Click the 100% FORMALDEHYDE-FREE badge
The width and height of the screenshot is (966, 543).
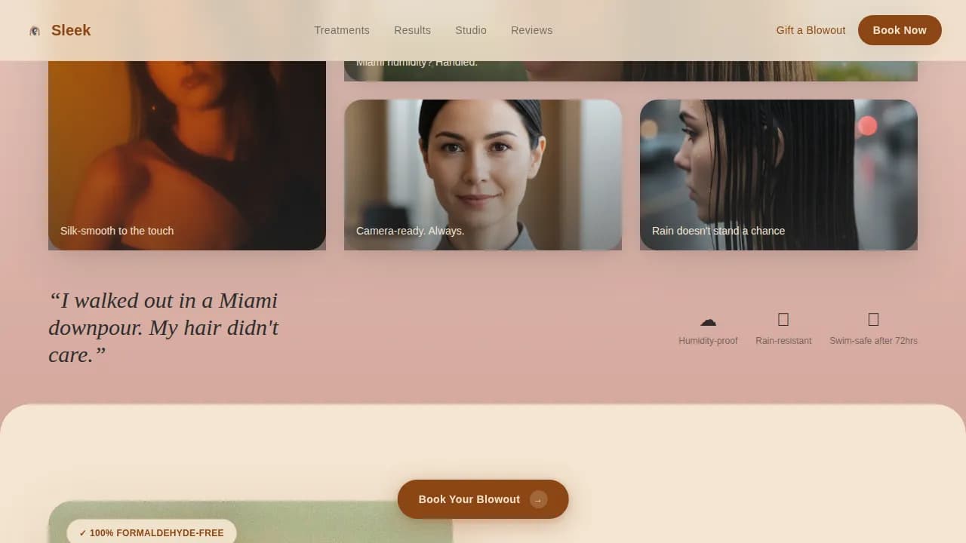pyautogui.click(x=152, y=532)
